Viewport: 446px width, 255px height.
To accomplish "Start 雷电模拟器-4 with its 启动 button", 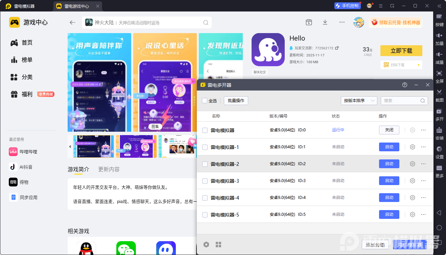I will (389, 198).
